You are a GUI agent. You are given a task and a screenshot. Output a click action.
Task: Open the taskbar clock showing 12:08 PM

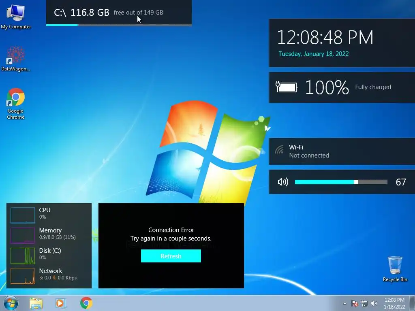(x=394, y=303)
